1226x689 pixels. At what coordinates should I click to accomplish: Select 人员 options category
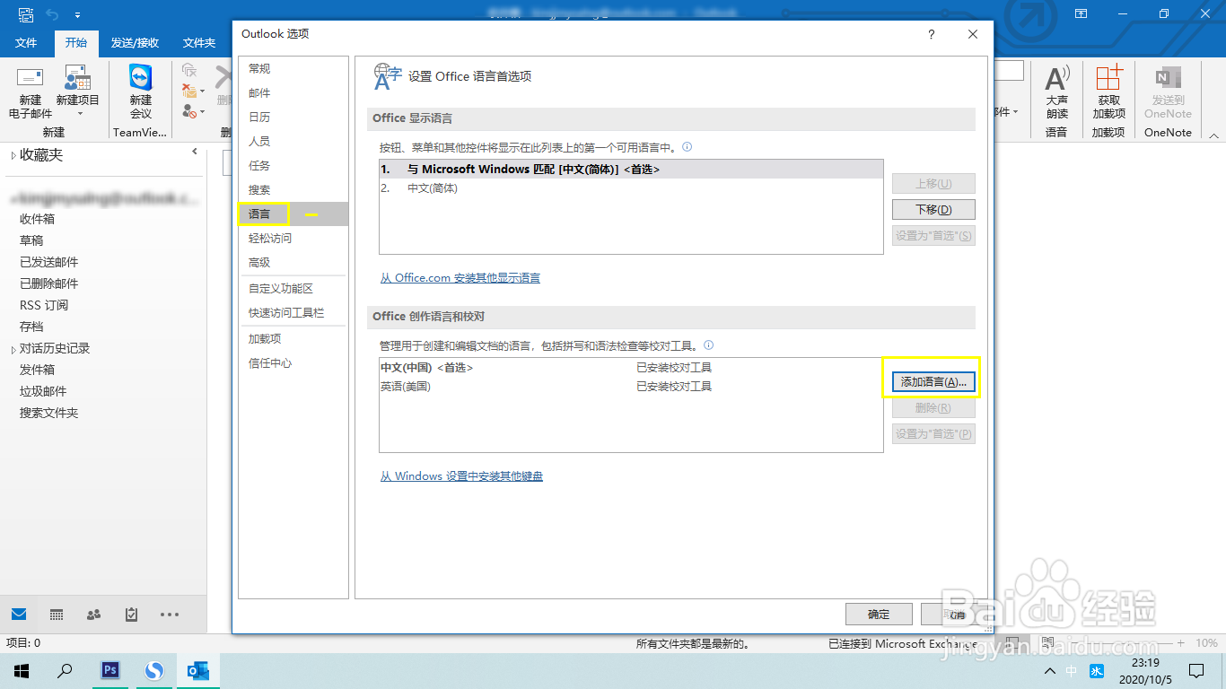(x=293, y=142)
